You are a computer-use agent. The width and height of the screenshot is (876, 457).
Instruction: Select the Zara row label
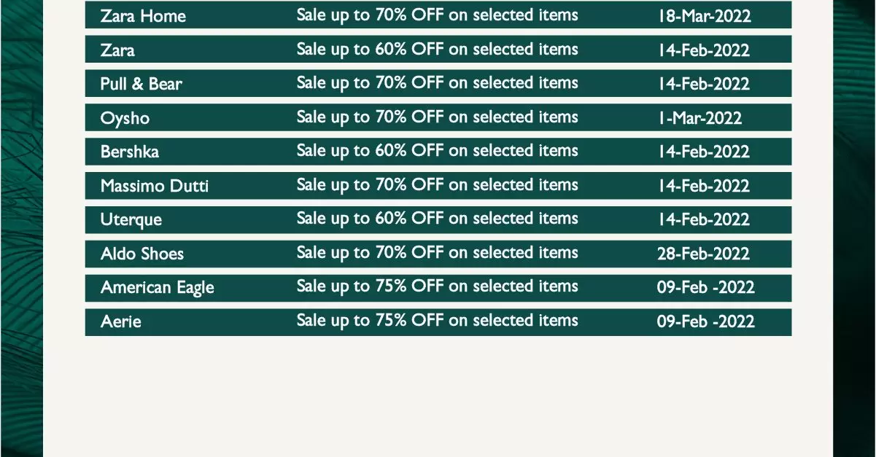tap(117, 50)
